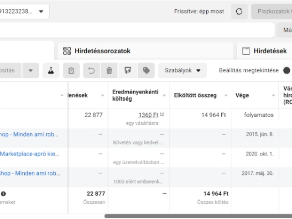292x219 pixels.
Task: Click the refresh data icon
Action: (x=240, y=11)
